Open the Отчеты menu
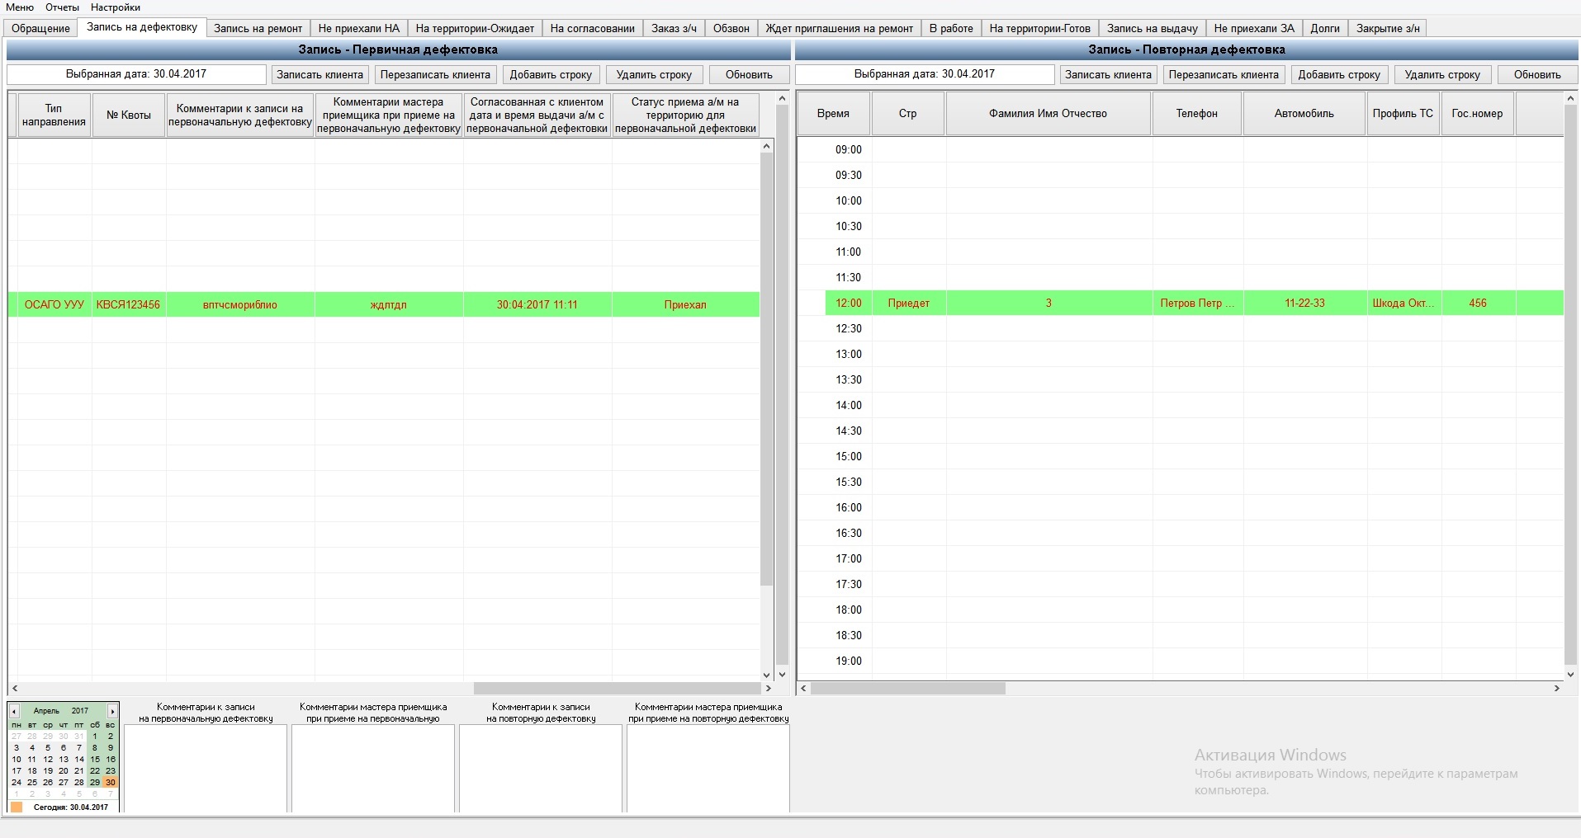The width and height of the screenshot is (1581, 838). pos(62,7)
